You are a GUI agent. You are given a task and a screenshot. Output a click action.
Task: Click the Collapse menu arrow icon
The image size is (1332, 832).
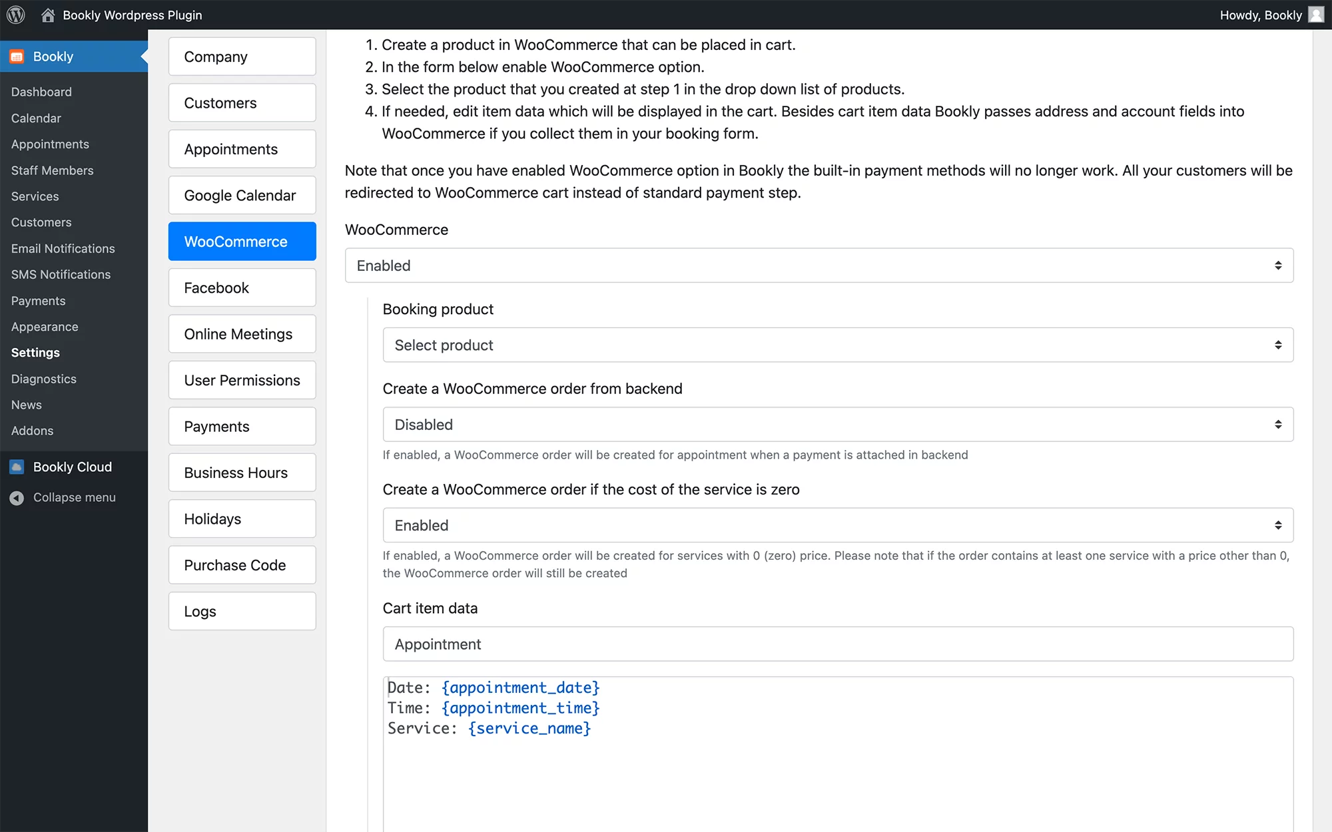pos(17,498)
